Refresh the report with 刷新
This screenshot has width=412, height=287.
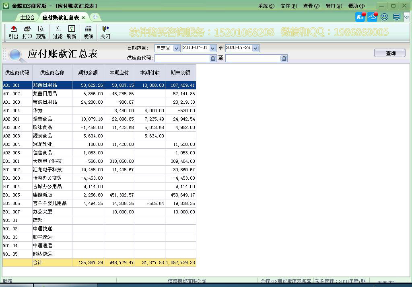point(71,32)
